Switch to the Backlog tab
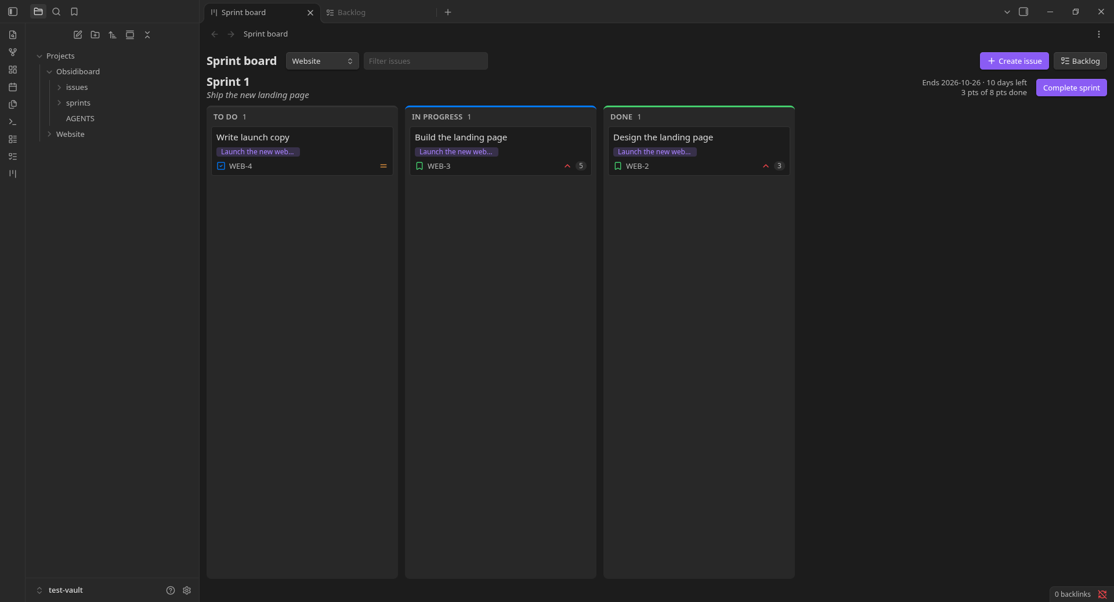This screenshot has width=1114, height=602. click(x=377, y=12)
